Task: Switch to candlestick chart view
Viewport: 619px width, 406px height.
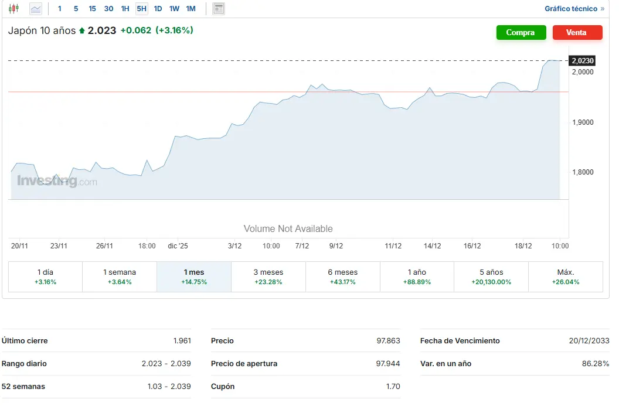Action: pyautogui.click(x=13, y=8)
